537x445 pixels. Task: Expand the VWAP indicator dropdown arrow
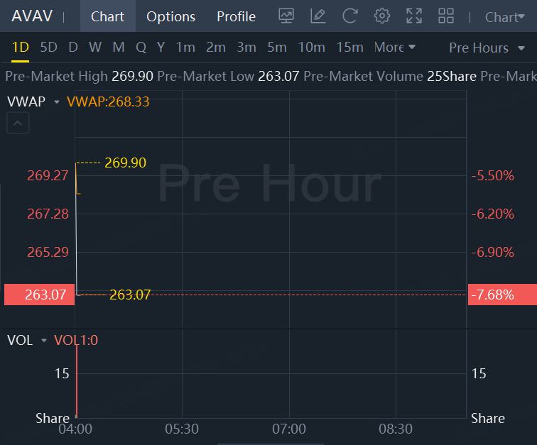pyautogui.click(x=57, y=101)
